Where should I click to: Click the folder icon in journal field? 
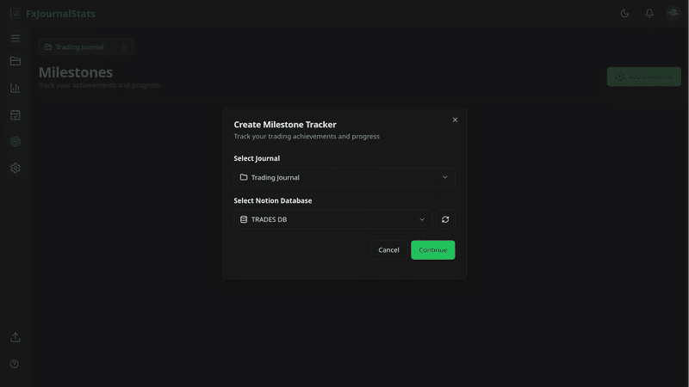pos(244,177)
